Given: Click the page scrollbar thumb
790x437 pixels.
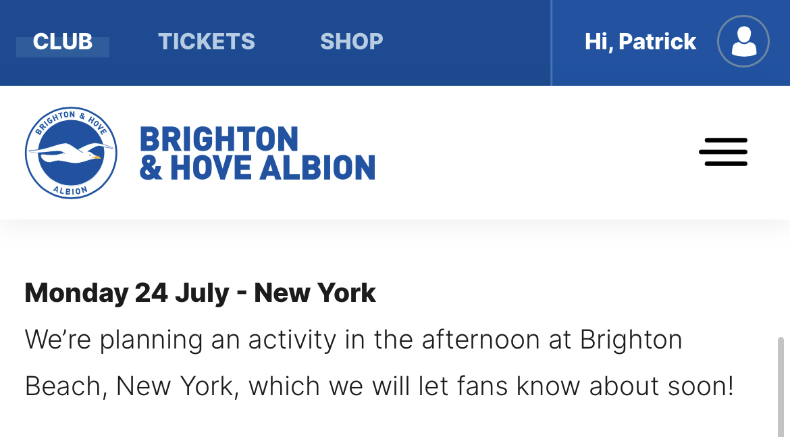Looking at the screenshot, I should tap(781, 386).
